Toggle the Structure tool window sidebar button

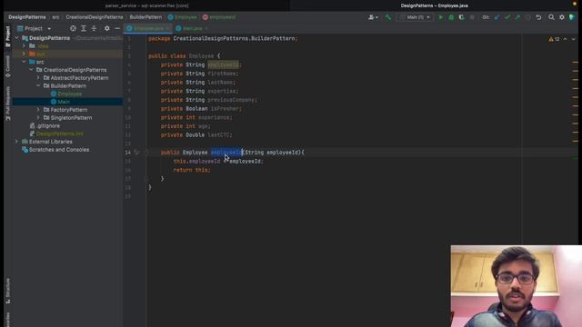click(x=7, y=291)
